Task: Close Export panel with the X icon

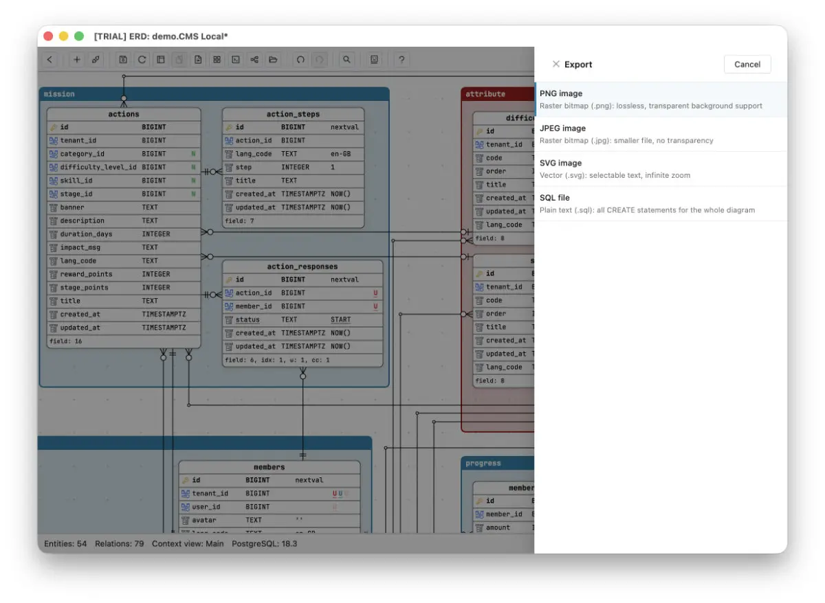Action: [556, 64]
